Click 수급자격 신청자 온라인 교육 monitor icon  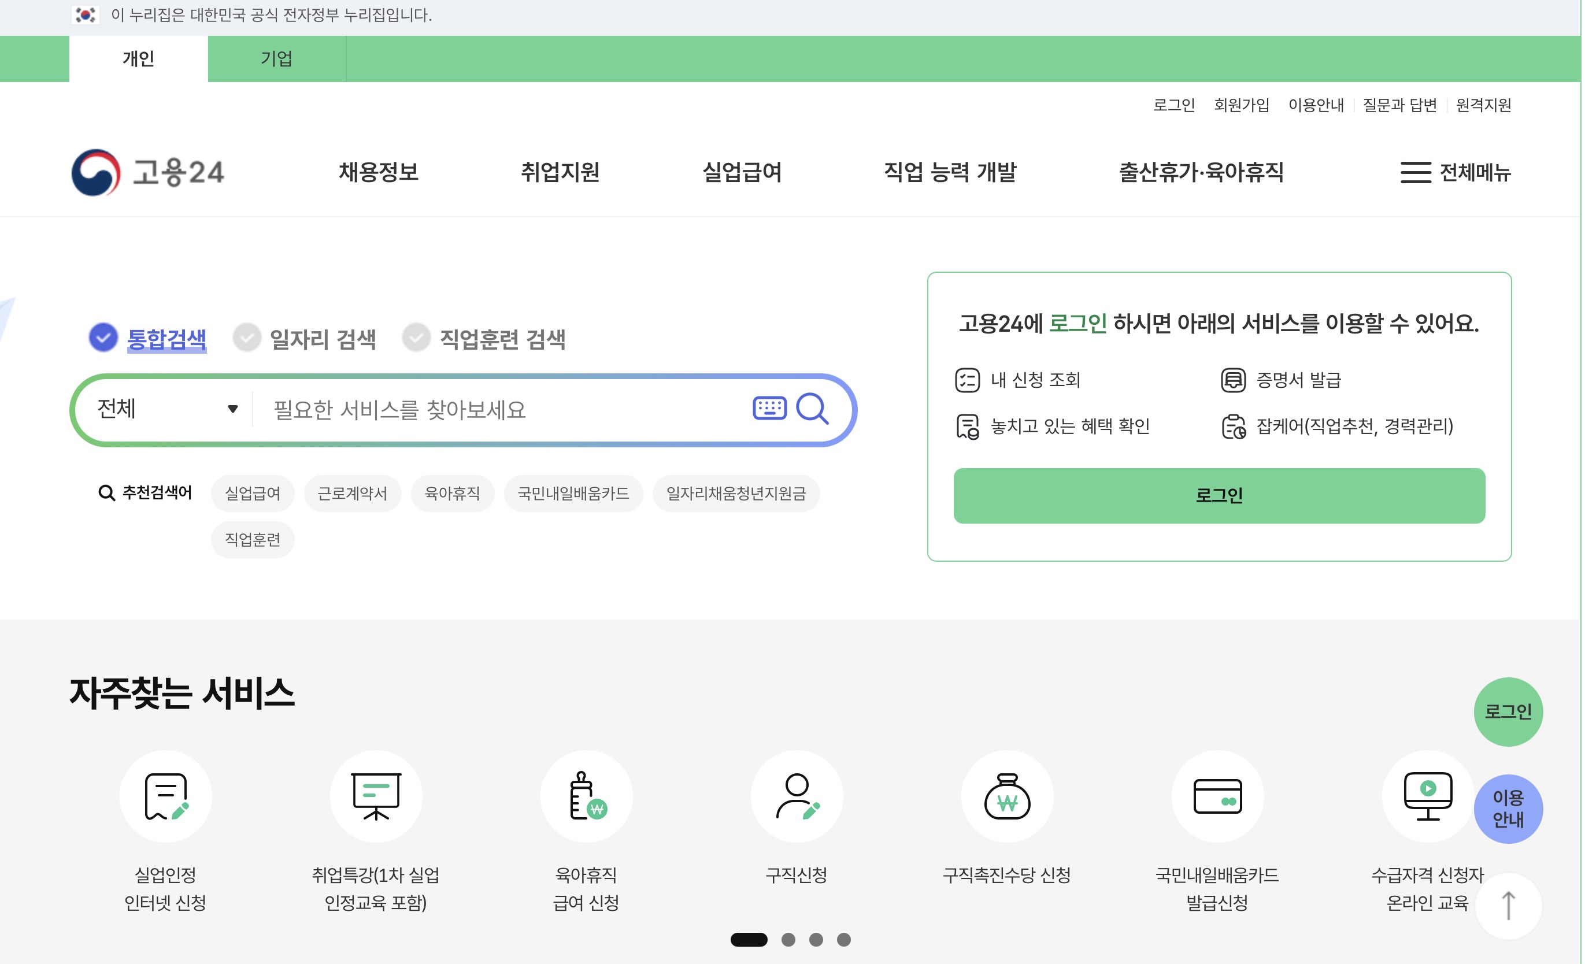[1428, 796]
